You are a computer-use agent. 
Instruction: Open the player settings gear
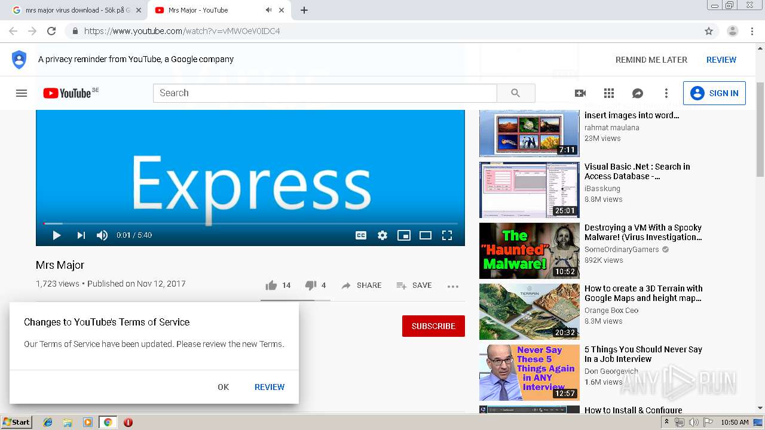(x=382, y=235)
